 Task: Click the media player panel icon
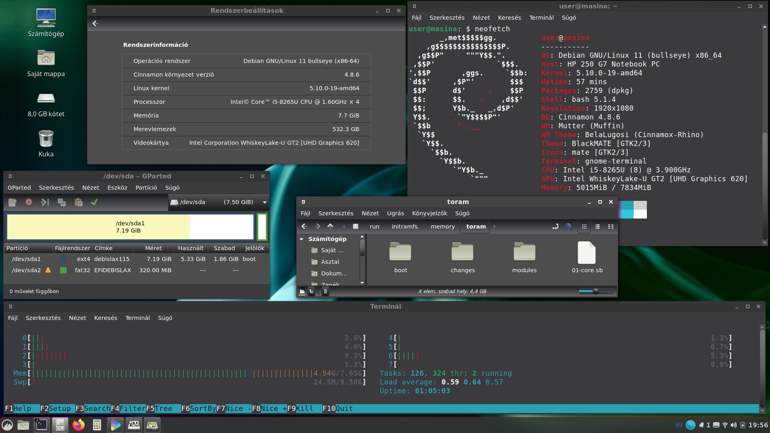point(115,425)
